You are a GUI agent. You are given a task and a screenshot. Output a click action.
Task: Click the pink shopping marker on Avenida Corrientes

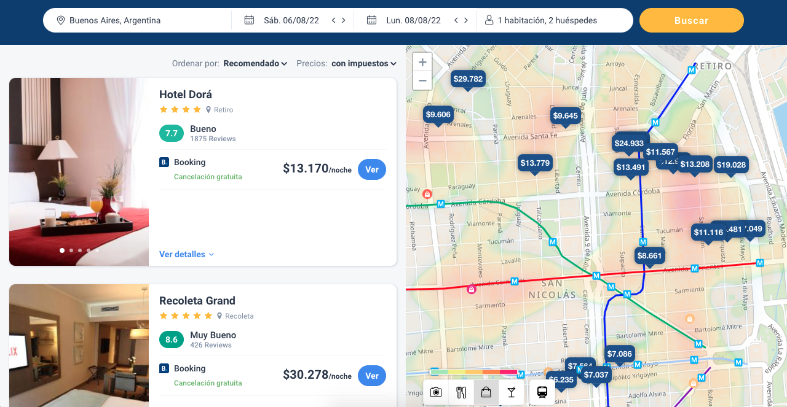(472, 289)
